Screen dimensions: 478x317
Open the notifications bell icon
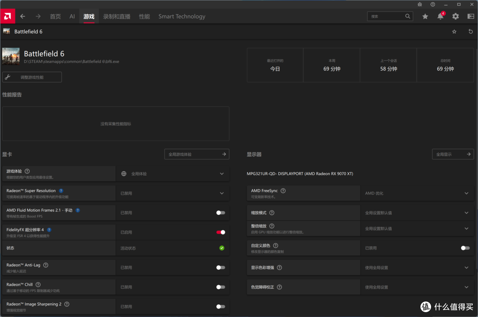pyautogui.click(x=440, y=16)
